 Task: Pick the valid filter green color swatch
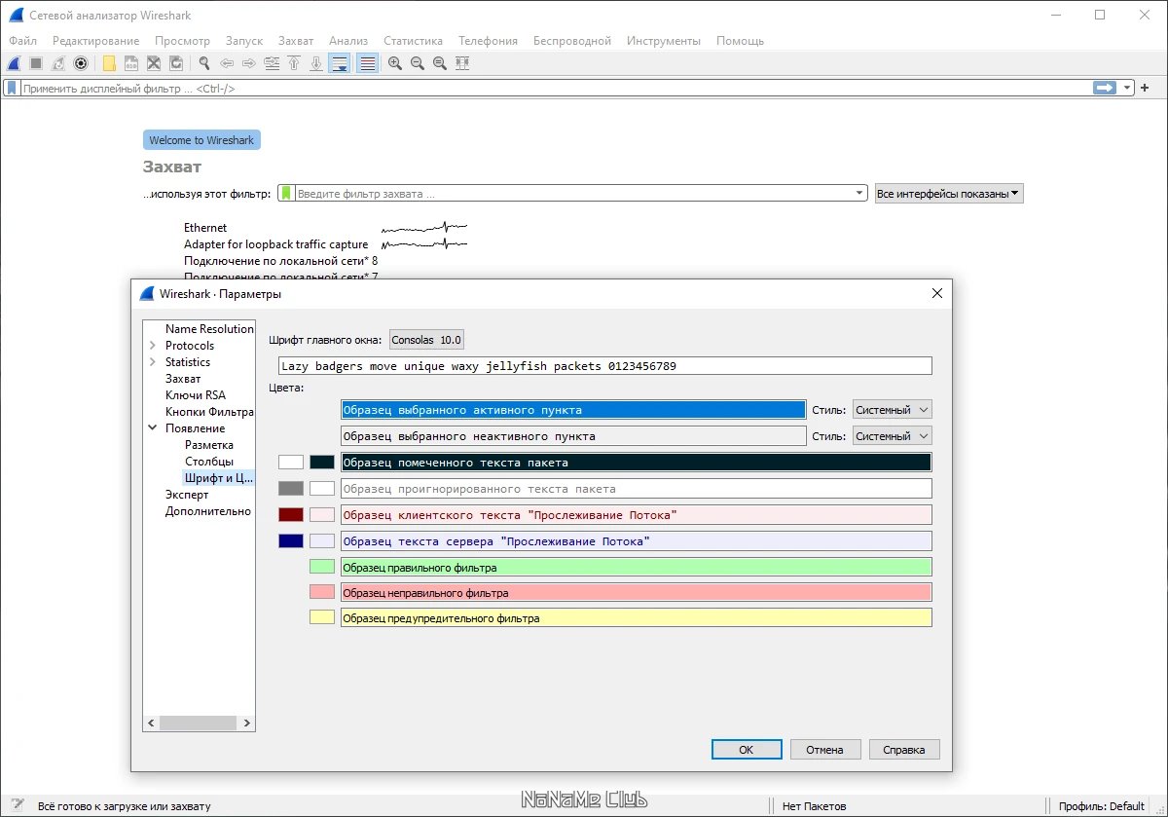tap(322, 567)
